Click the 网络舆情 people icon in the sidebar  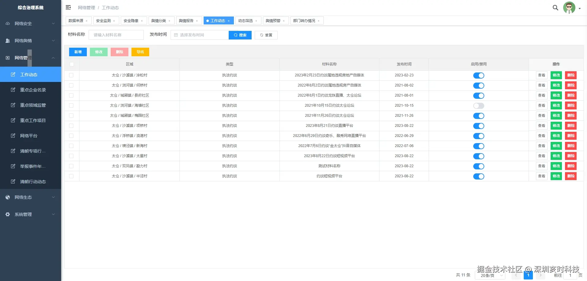click(x=8, y=41)
